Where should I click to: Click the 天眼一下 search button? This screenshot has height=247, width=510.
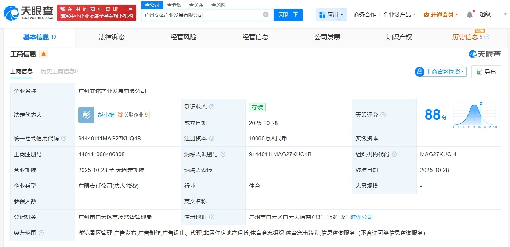click(x=288, y=15)
